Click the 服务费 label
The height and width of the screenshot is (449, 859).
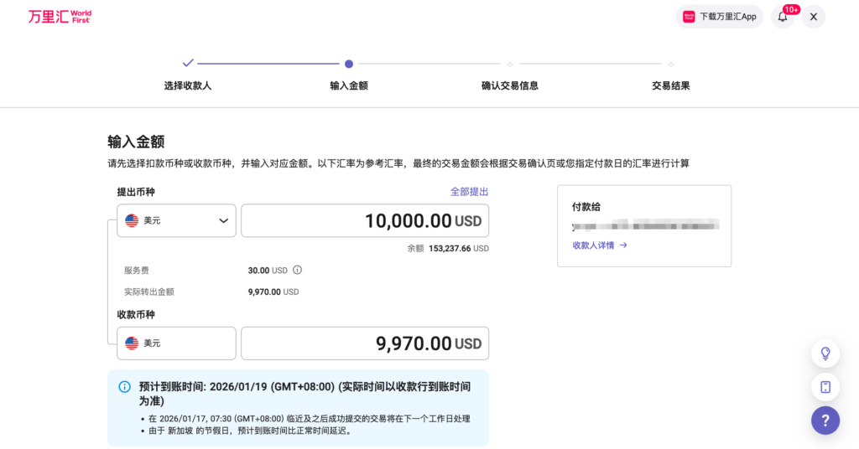[137, 271]
